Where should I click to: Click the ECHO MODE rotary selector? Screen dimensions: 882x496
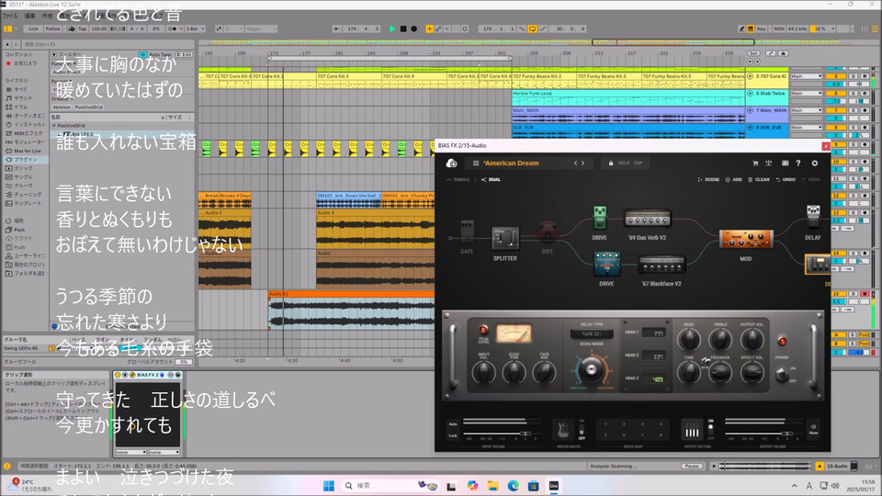point(591,369)
